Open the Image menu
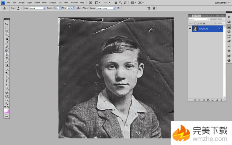The width and height of the screenshot is (232, 145). tap(22, 2)
